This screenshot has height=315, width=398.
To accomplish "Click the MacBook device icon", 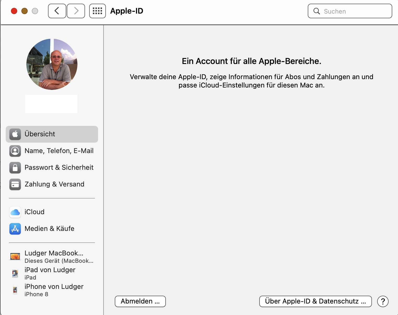I will point(15,256).
